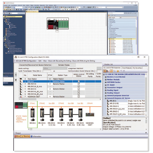Select the NZ2GN2S1-32DT row in station table
Viewport: 153px width, 153px height.
[x=60, y=96]
